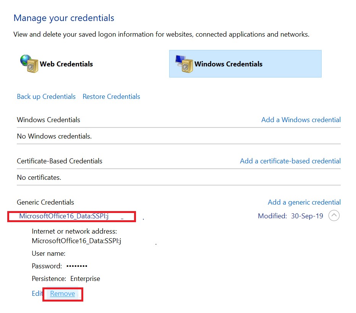This screenshot has height=313, width=356.
Task: Click the Web Credentials globe safe icon
Action: (x=29, y=64)
